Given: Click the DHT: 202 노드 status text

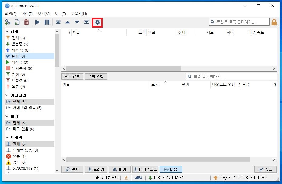Looking at the screenshot, I should point(106,178).
